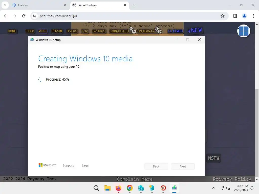Open the Windows Setup taskbar icon
The width and height of the screenshot is (259, 194).
[x=174, y=188]
